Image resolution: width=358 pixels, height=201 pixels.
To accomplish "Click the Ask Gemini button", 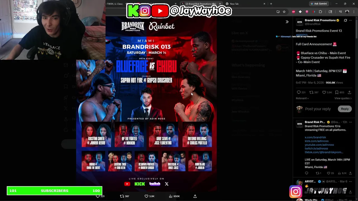I will [318, 4].
